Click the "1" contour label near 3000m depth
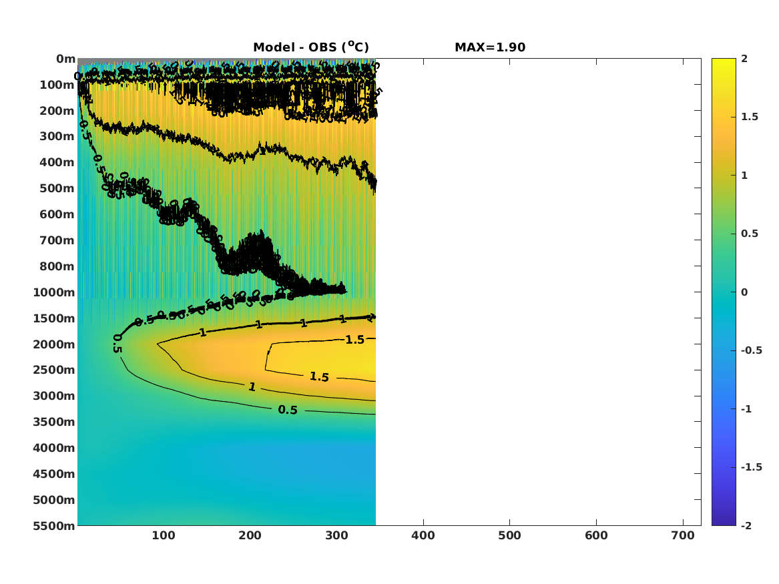This screenshot has height=584, width=779. pos(252,387)
